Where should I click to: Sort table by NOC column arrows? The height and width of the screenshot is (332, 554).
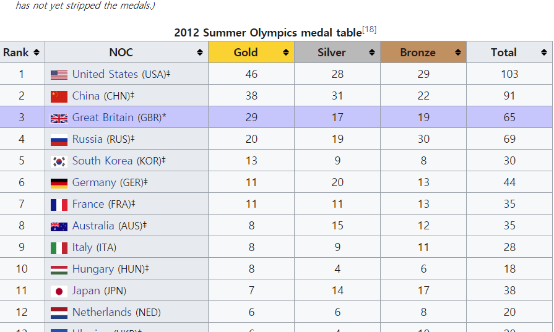200,53
